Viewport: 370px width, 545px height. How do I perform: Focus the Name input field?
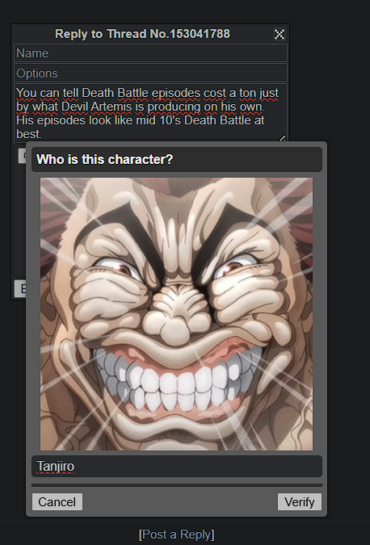click(150, 52)
